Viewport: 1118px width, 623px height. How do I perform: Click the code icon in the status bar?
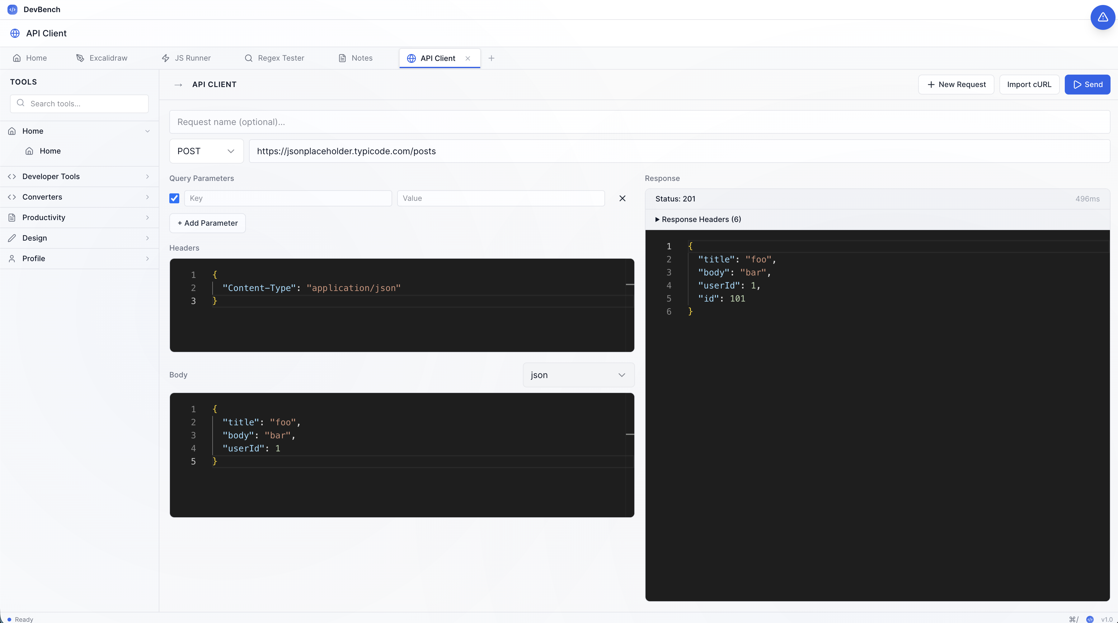pyautogui.click(x=1089, y=619)
